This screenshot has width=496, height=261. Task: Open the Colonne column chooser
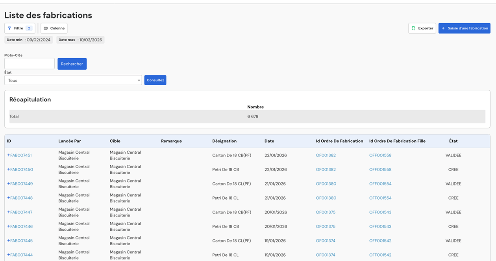(54, 28)
